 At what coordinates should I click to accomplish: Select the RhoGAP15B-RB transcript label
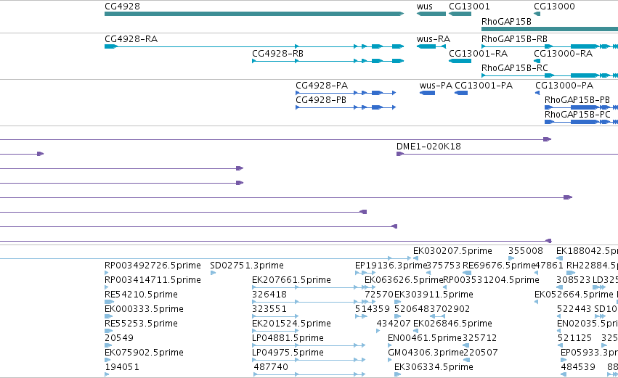coord(514,39)
